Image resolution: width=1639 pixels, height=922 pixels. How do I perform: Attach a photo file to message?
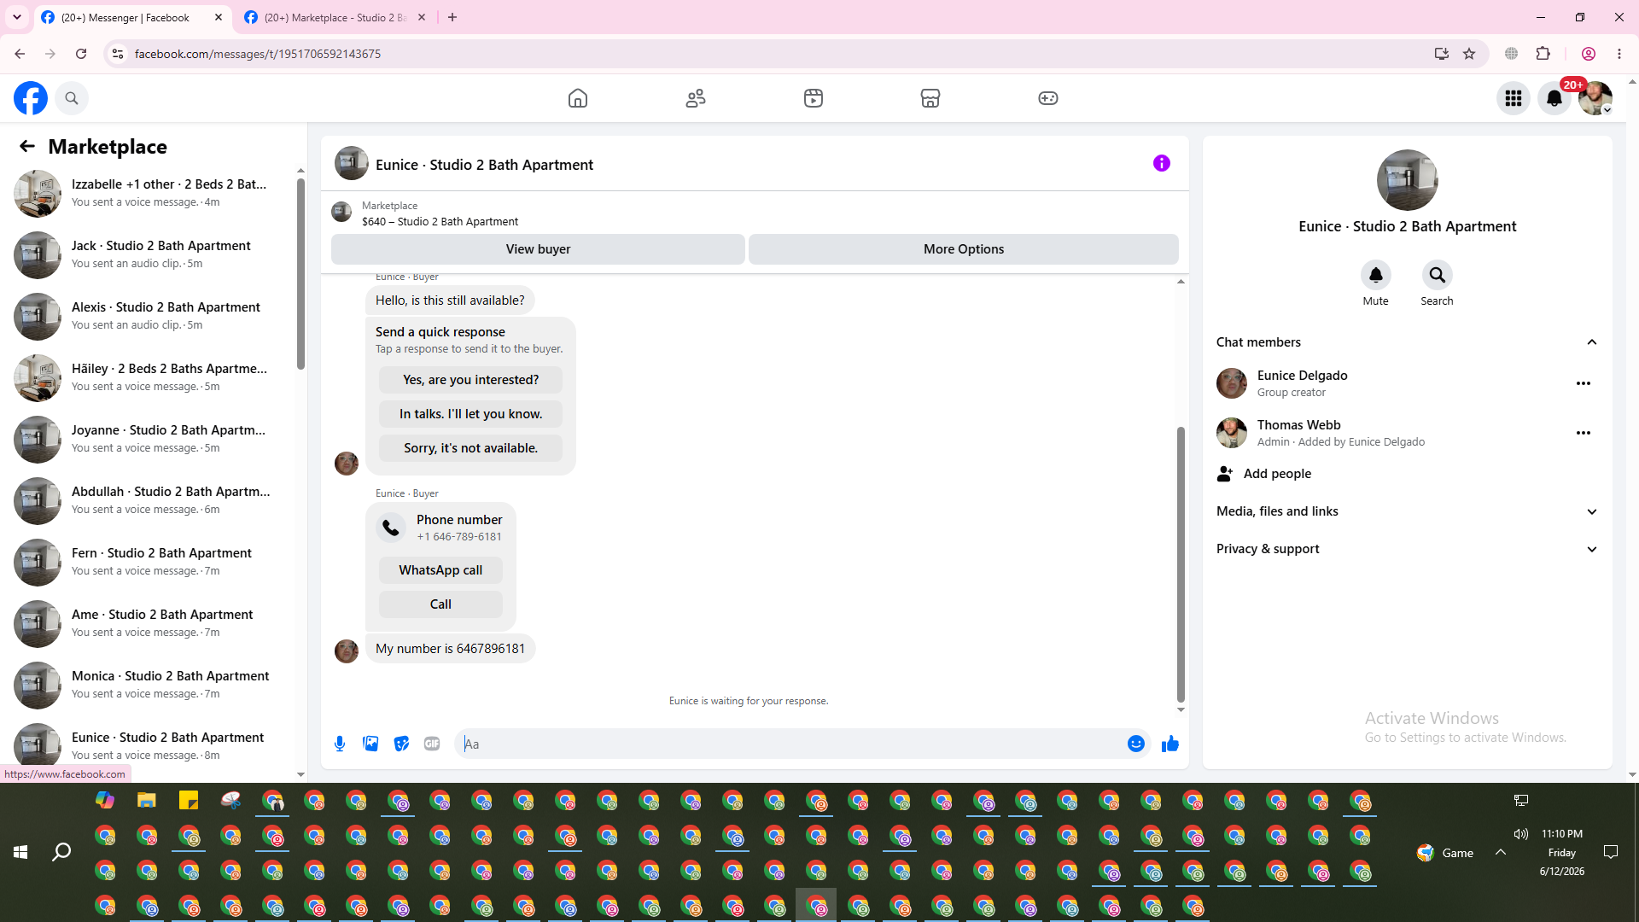370,744
